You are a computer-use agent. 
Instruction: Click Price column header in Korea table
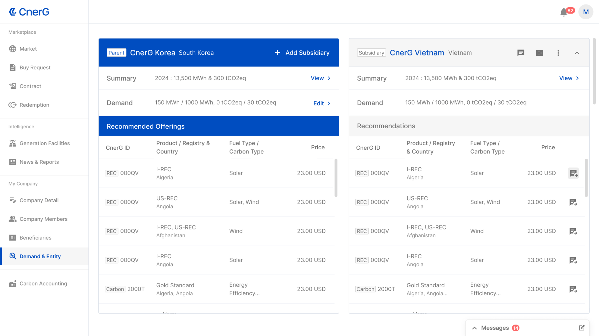point(318,147)
